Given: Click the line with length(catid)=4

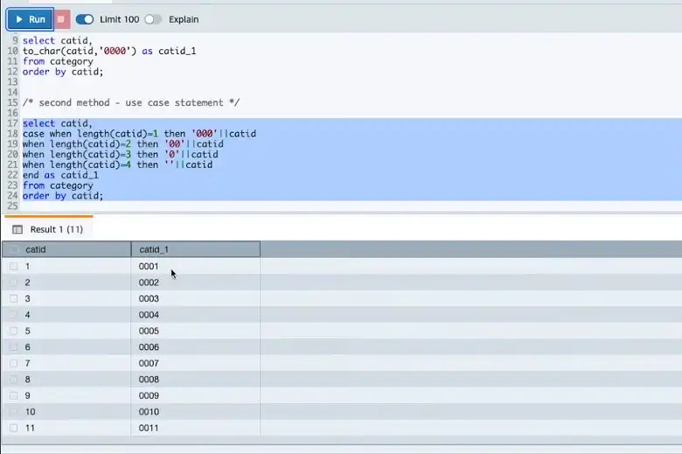Looking at the screenshot, I should [117, 164].
